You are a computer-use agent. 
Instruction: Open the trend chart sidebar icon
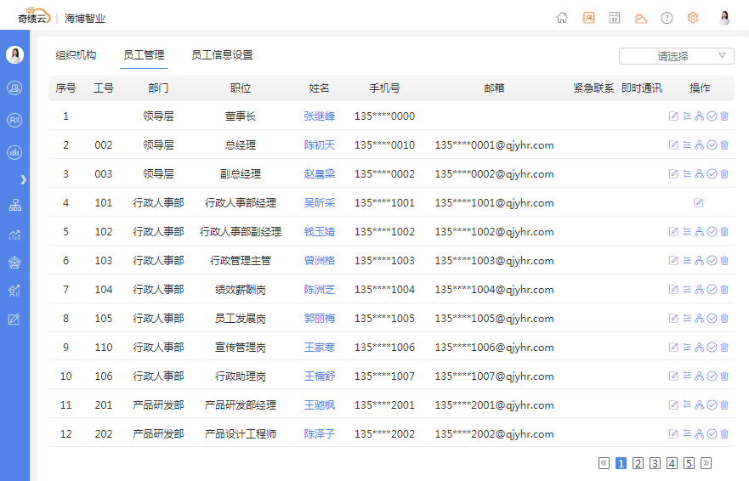coord(14,235)
